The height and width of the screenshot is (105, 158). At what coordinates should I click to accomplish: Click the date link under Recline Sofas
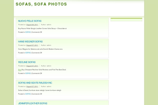(x=32, y=66)
